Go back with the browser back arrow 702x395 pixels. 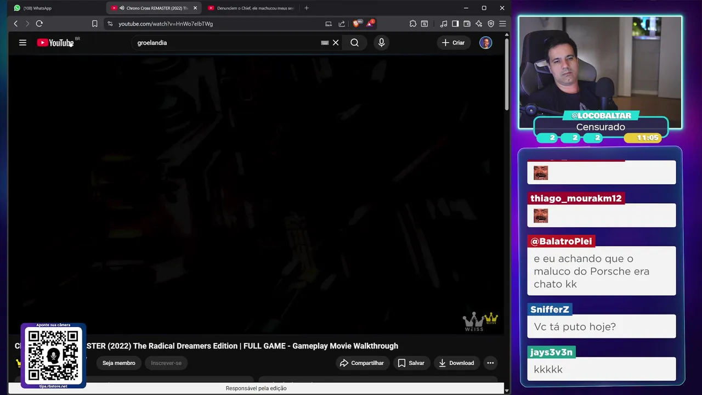click(x=15, y=24)
